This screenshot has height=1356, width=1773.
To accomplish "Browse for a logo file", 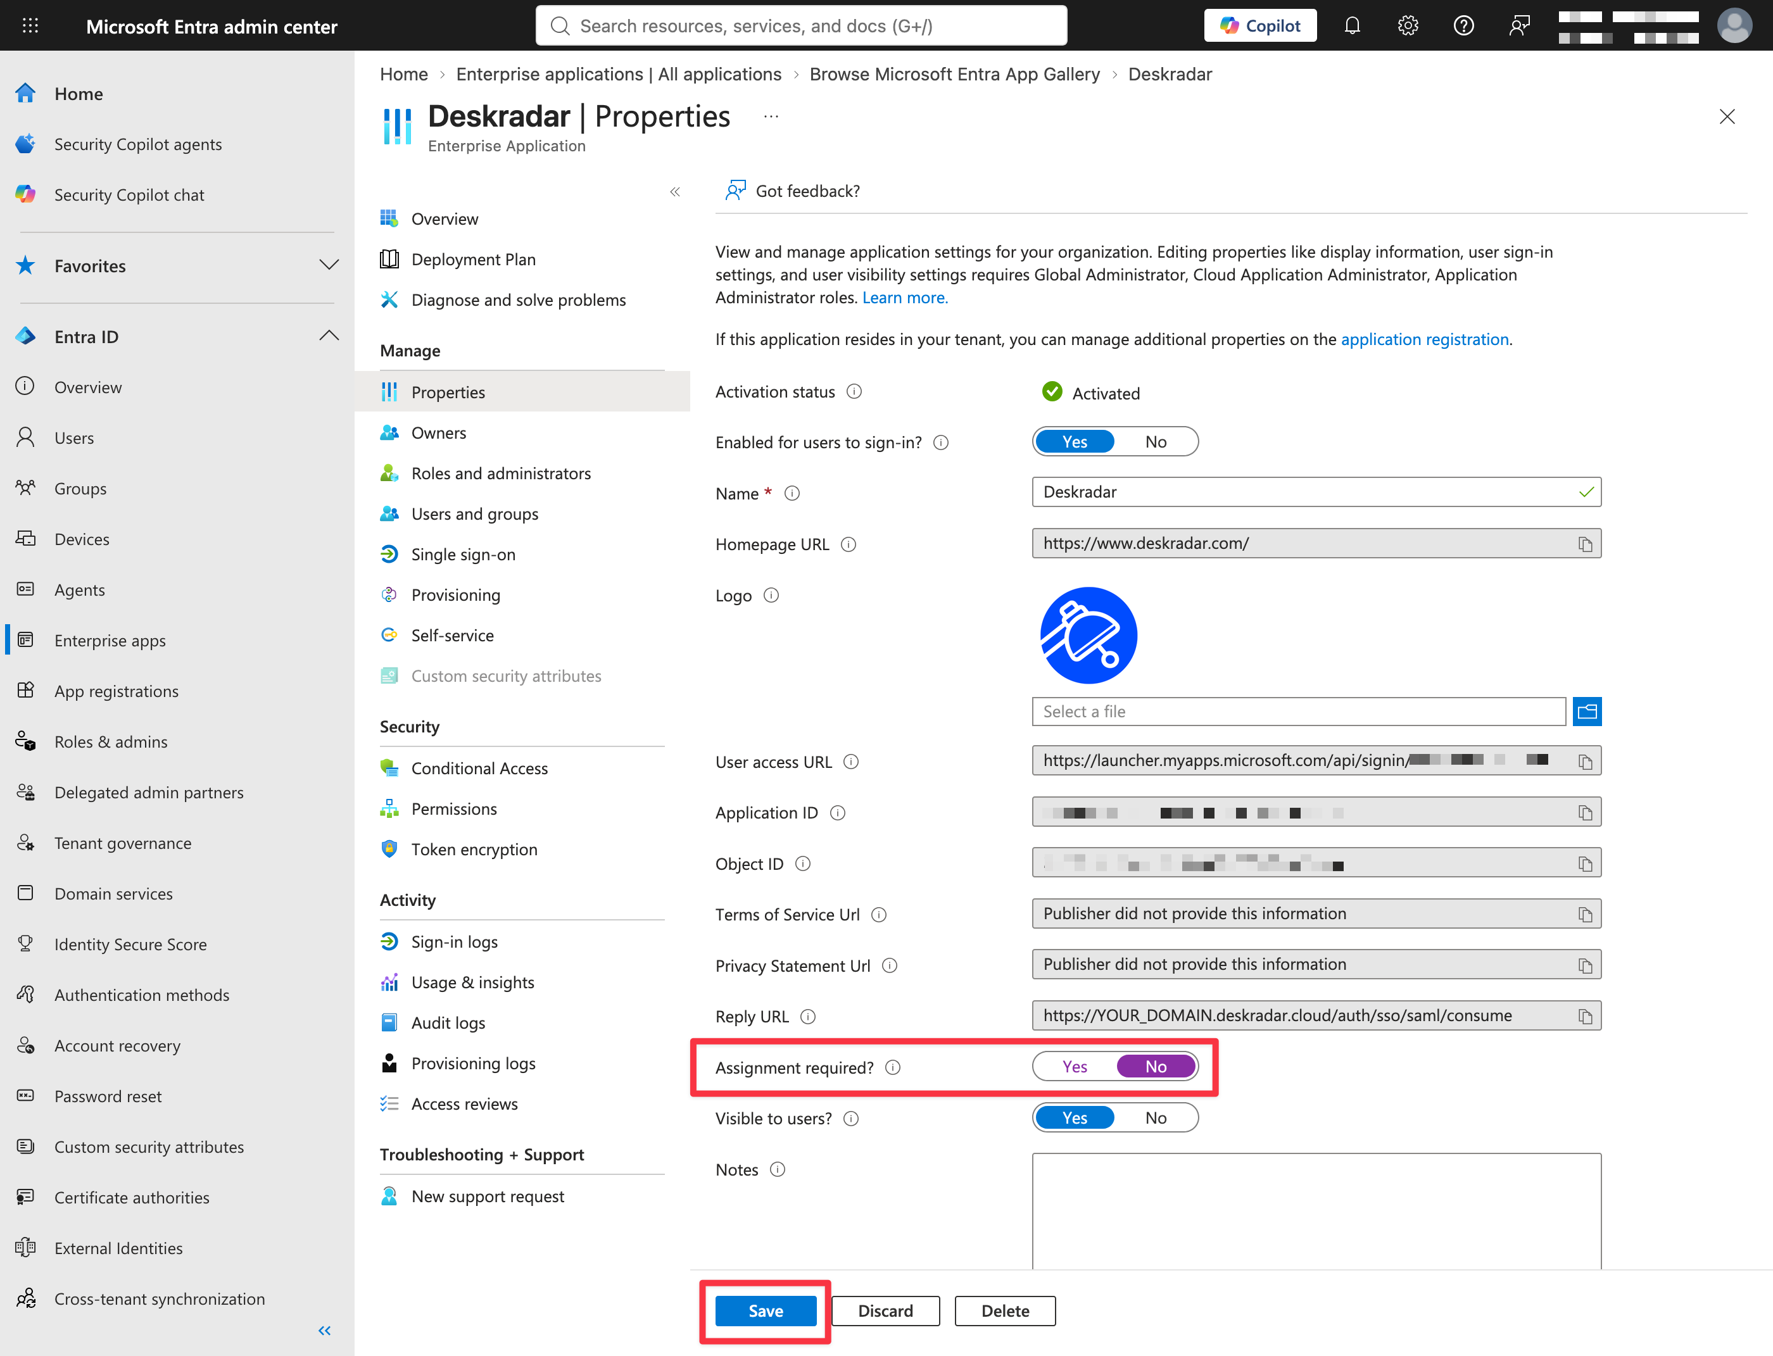I will [x=1586, y=711].
